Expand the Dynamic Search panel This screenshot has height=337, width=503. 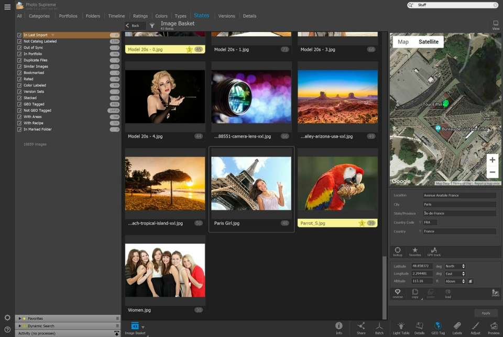[x=20, y=325]
